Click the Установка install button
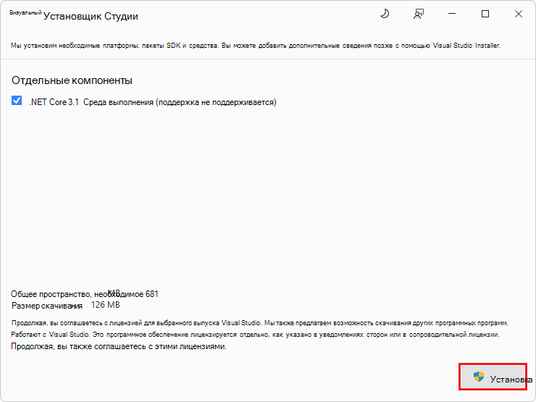Screen dimensions: 536x402 tap(493, 377)
